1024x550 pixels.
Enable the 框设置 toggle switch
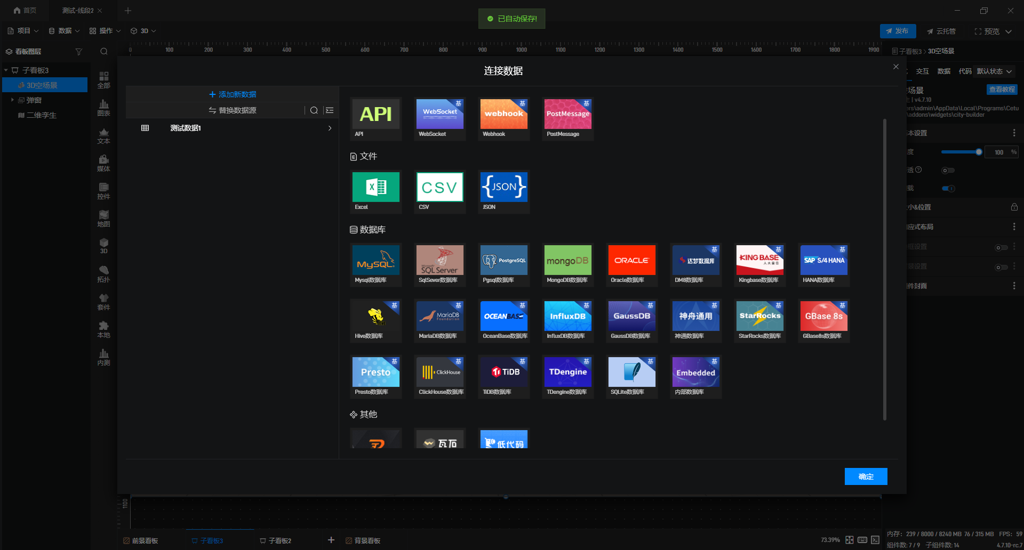(x=1002, y=247)
